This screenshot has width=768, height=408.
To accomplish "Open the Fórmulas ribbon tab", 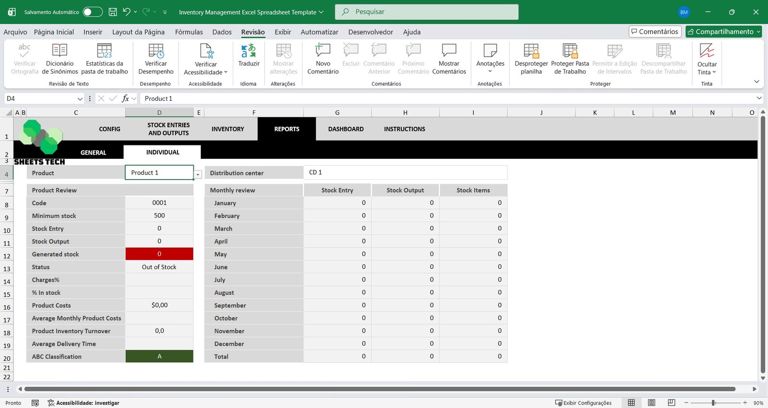I will tap(189, 32).
